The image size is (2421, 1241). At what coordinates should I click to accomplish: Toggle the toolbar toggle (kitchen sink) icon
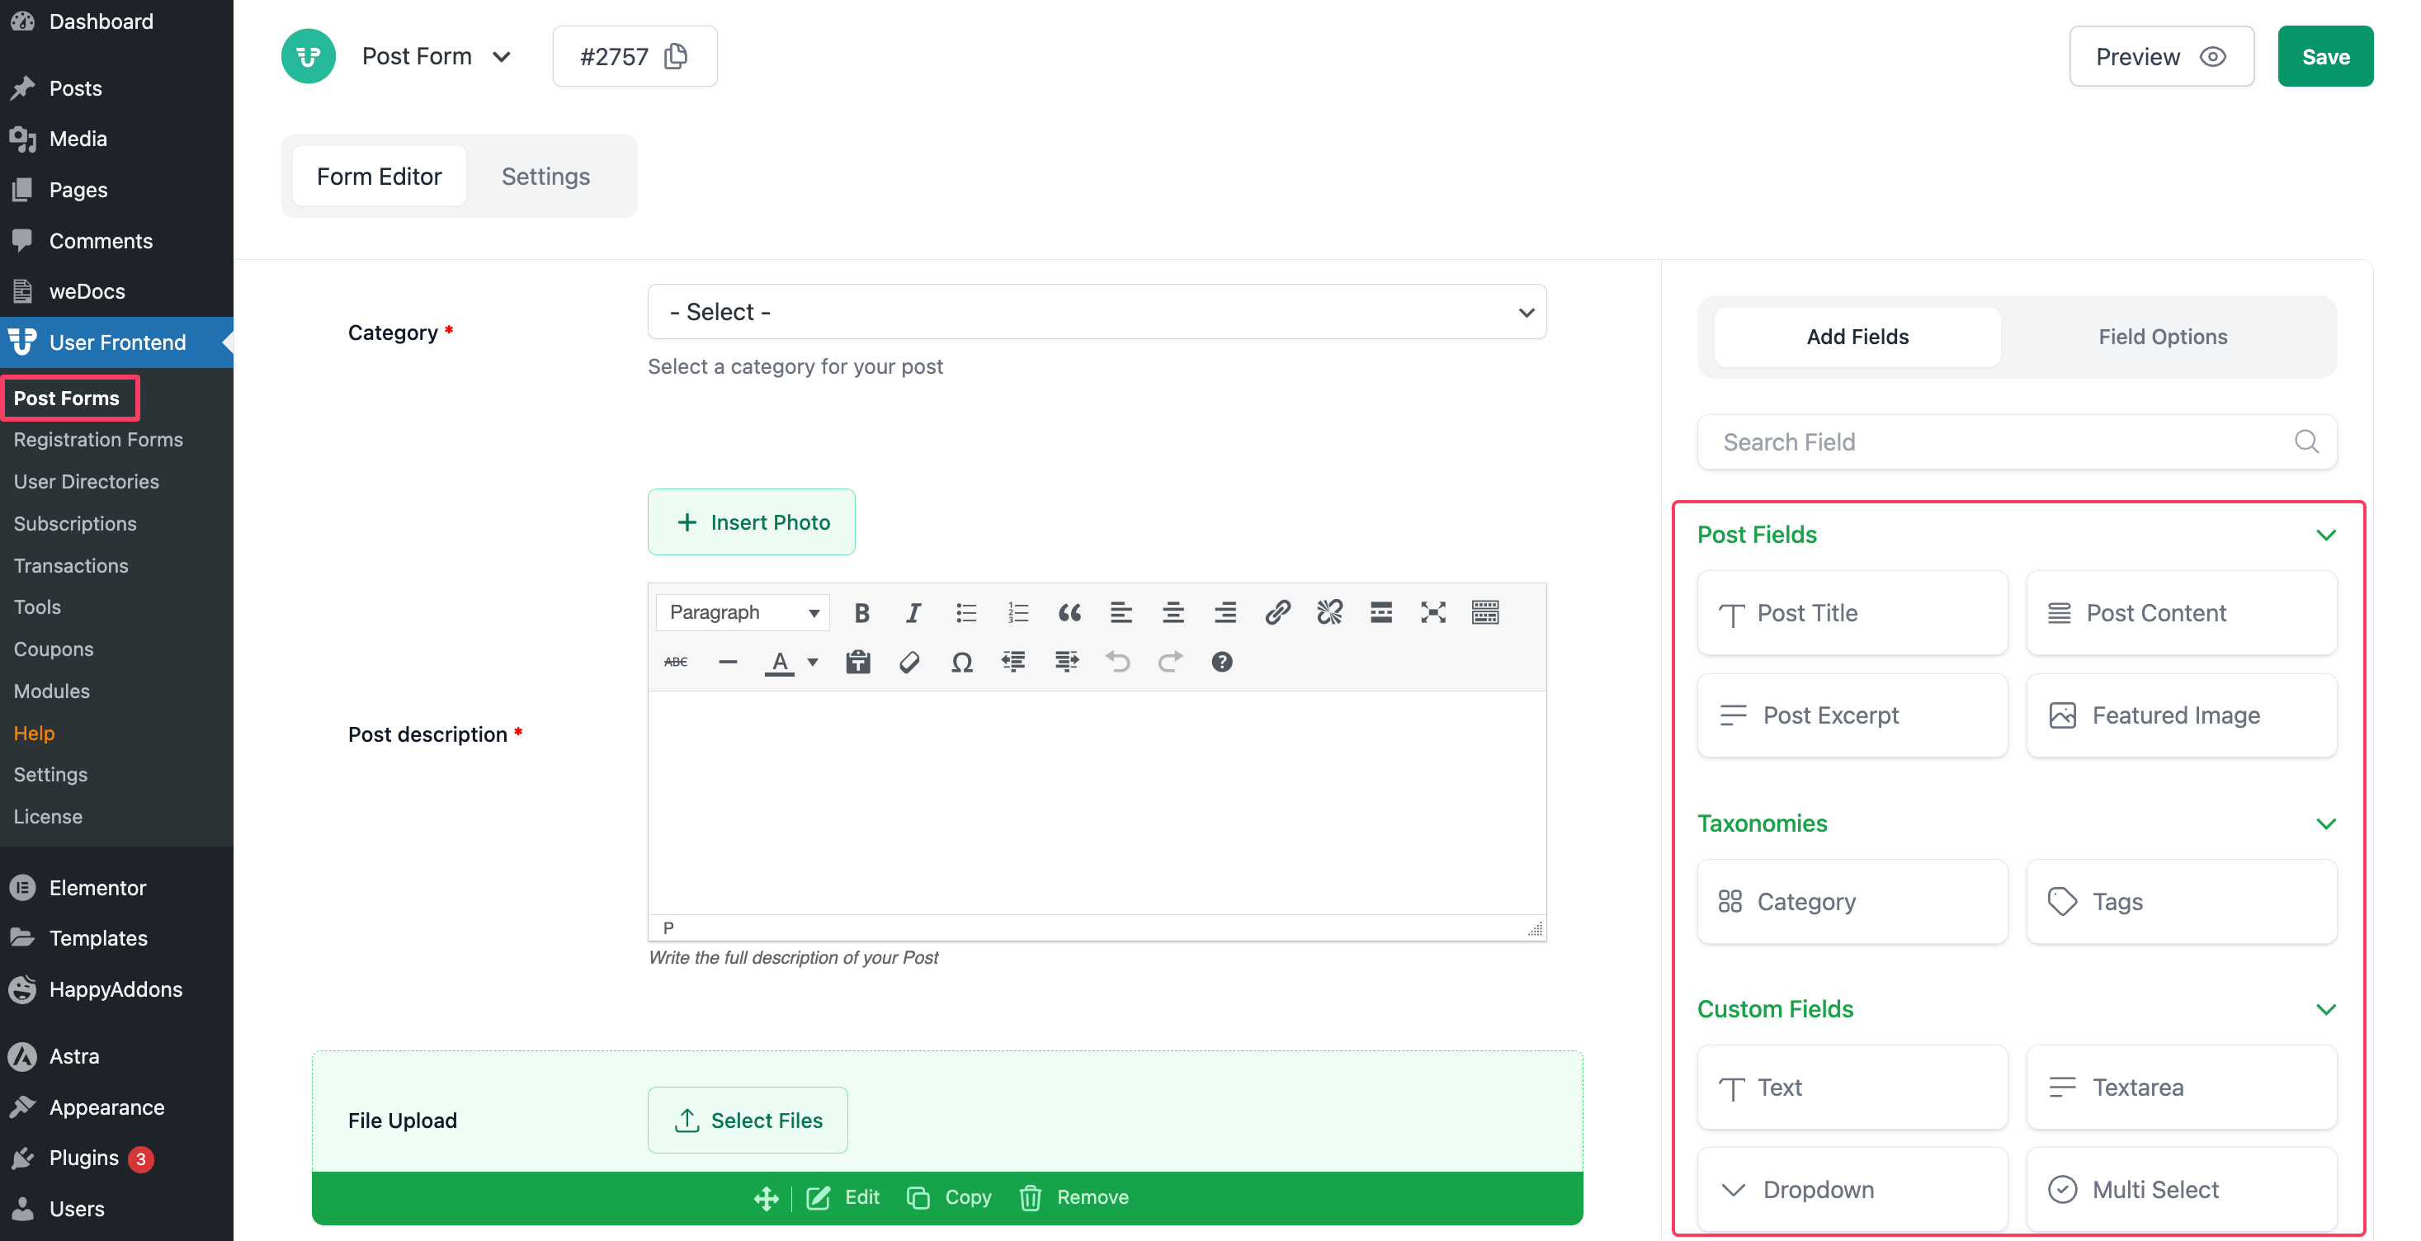(1484, 613)
